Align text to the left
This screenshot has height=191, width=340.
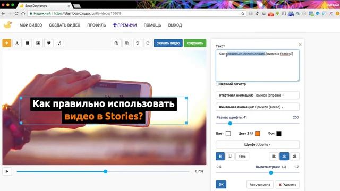coord(274,156)
